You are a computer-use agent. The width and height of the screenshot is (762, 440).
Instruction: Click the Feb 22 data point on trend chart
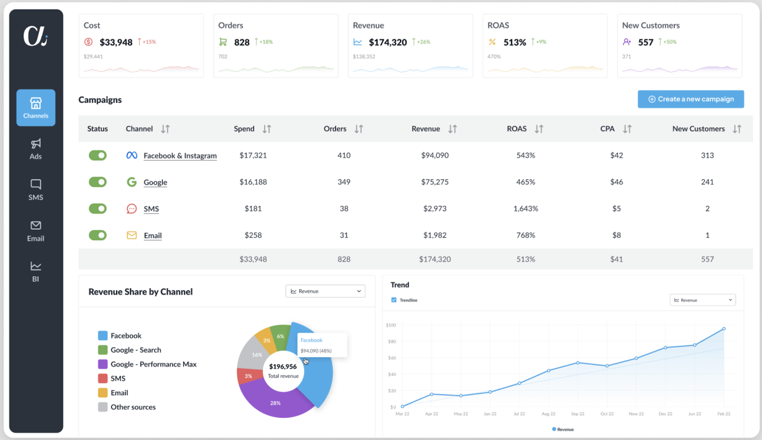pos(724,329)
